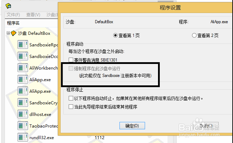
Task: Select the TaobaoProtect process icon
Action: (23, 126)
